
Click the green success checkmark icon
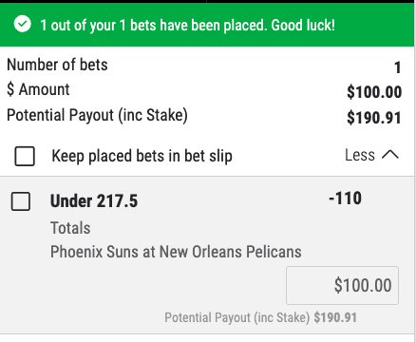tap(23, 25)
